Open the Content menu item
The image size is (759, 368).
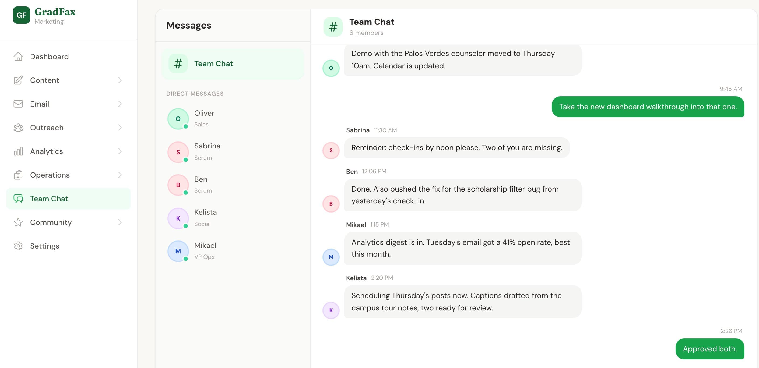pyautogui.click(x=68, y=80)
